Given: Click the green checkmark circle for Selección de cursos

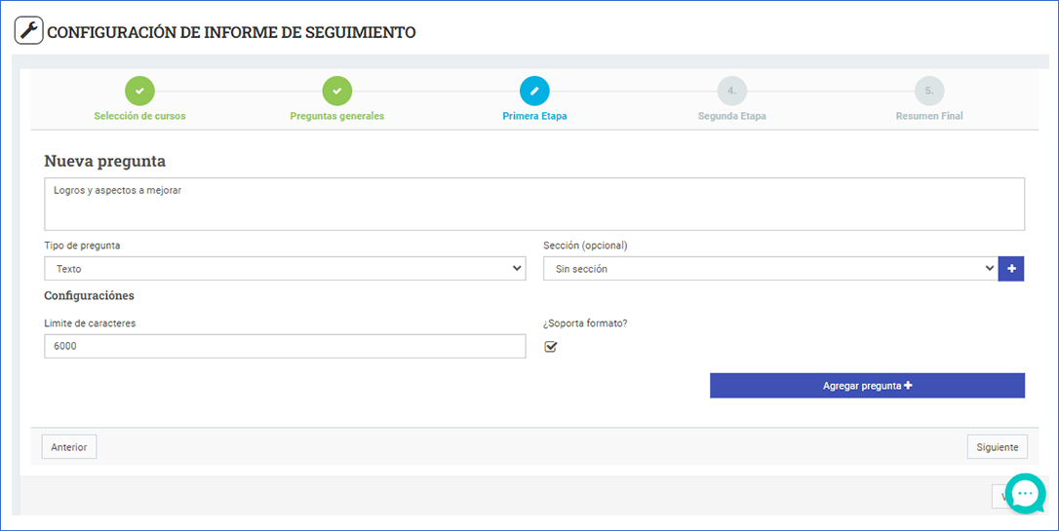Looking at the screenshot, I should tap(139, 91).
